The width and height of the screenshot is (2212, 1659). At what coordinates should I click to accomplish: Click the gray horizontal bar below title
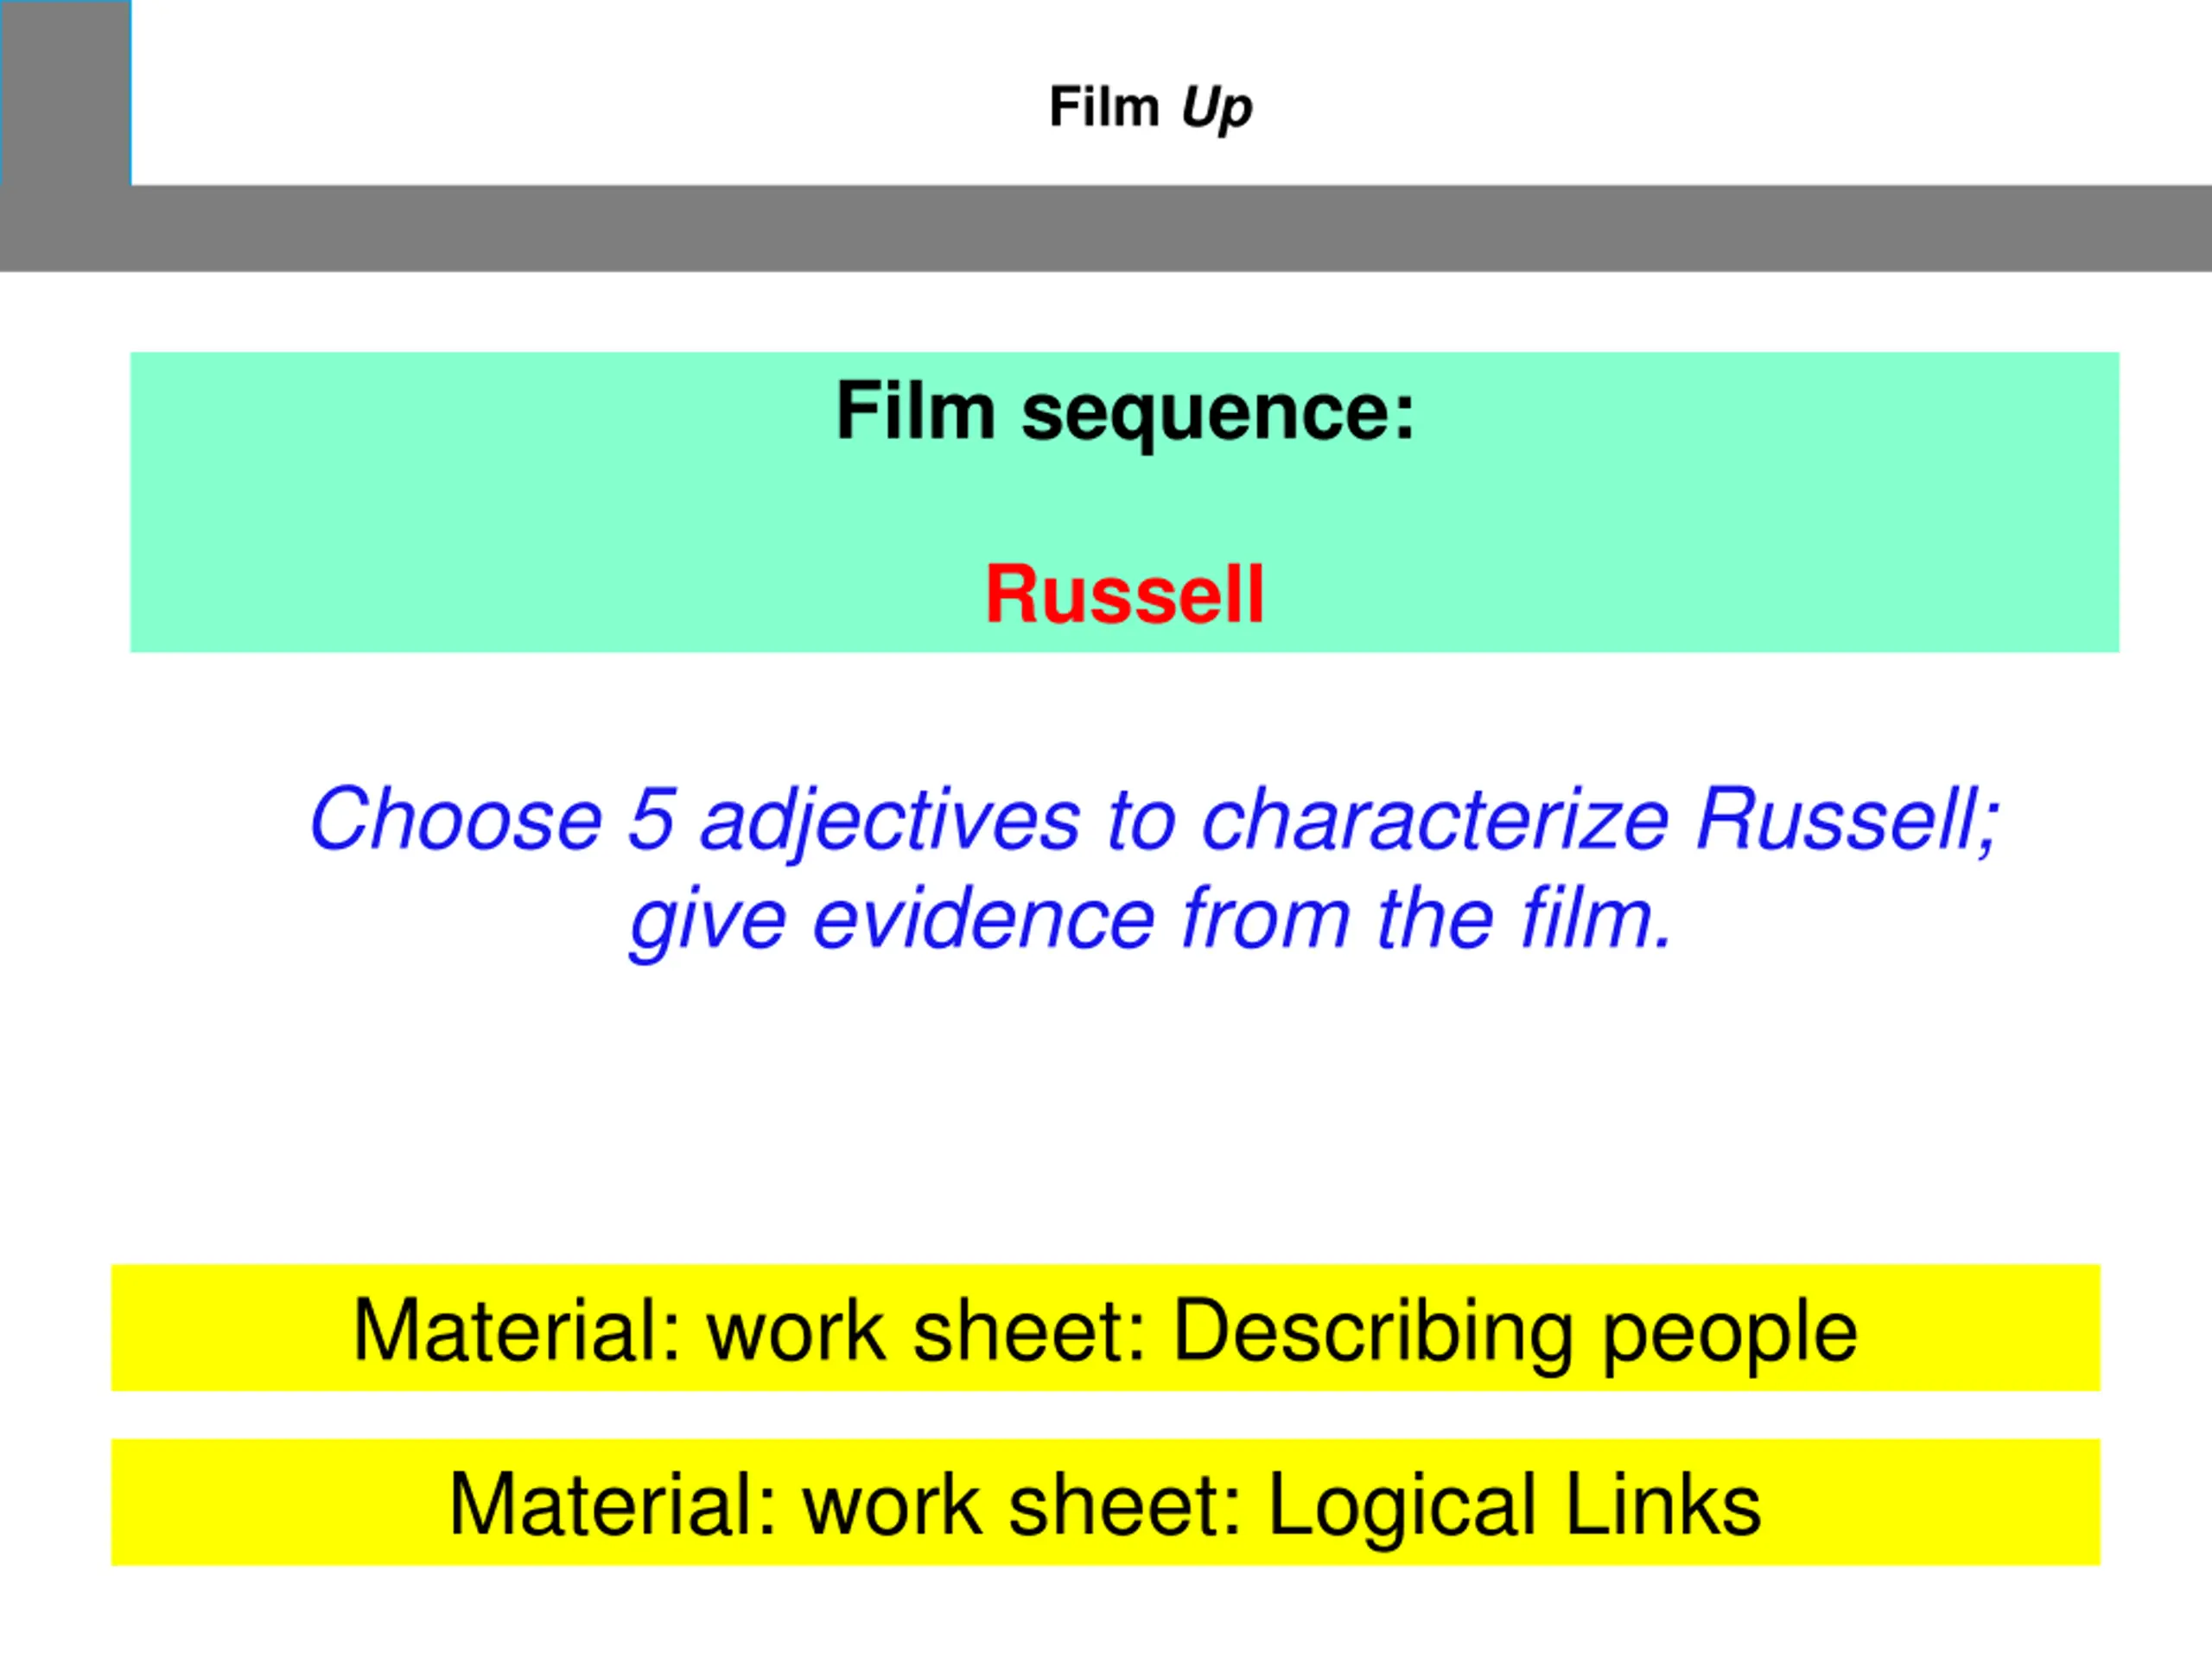[1106, 228]
